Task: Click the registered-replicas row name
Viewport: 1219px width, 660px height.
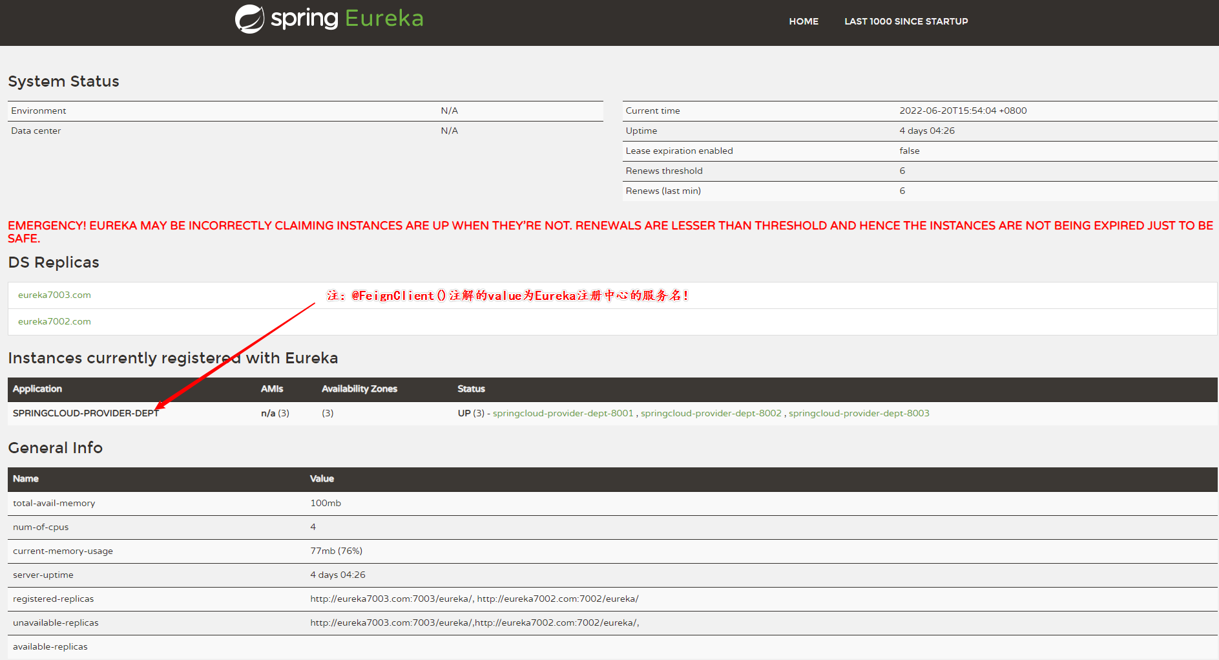Action: [x=53, y=599]
